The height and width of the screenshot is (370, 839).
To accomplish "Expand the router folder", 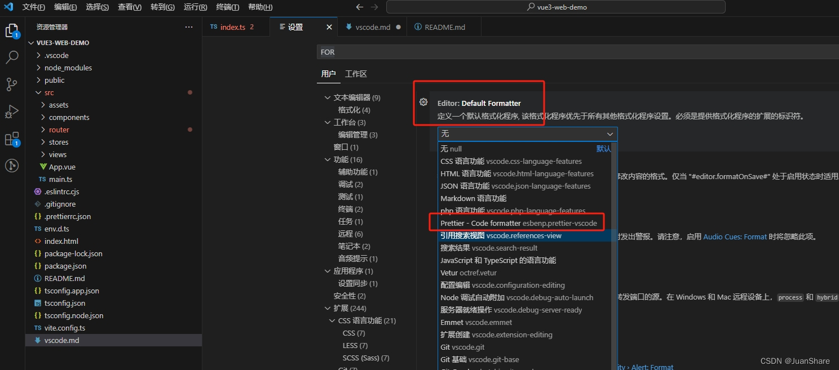I will pos(59,130).
